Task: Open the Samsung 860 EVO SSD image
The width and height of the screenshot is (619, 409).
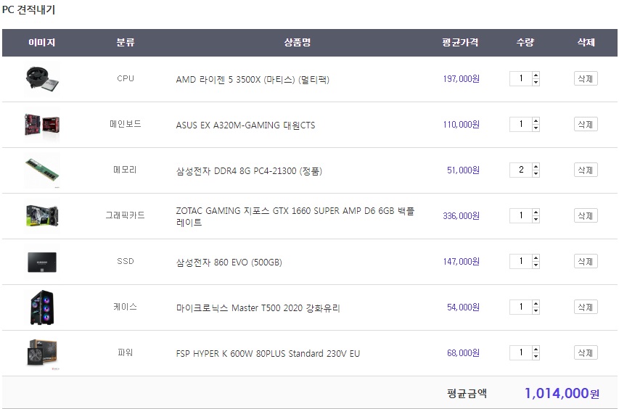Action: (42, 262)
